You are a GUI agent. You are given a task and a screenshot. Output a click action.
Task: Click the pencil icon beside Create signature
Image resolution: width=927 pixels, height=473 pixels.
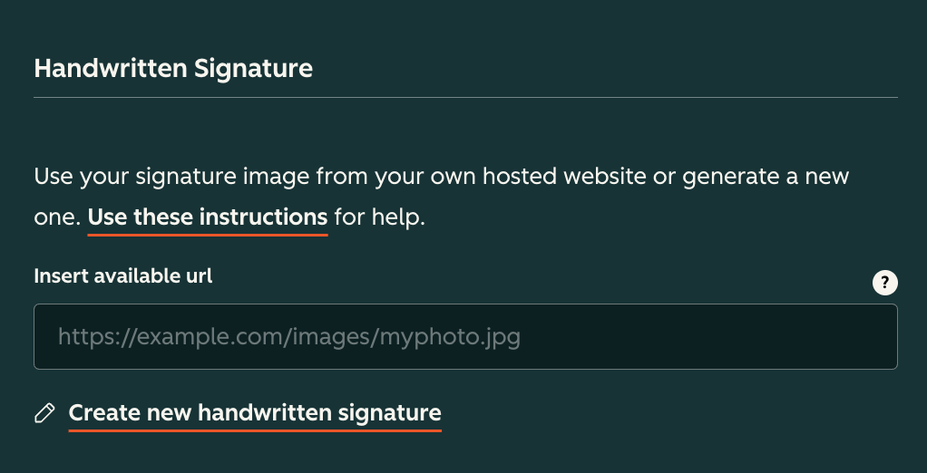tap(44, 413)
